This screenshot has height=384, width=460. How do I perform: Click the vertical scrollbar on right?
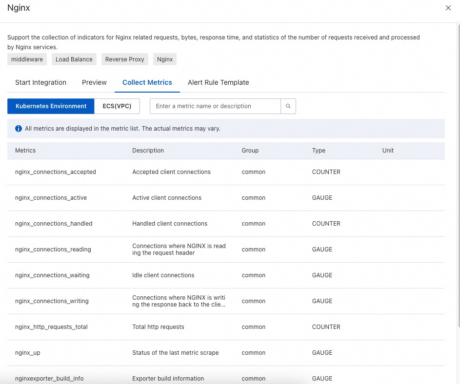(459, 176)
